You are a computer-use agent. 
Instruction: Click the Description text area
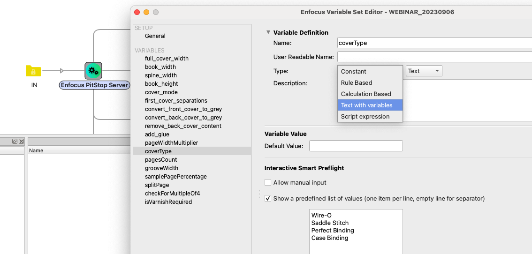tap(468, 100)
